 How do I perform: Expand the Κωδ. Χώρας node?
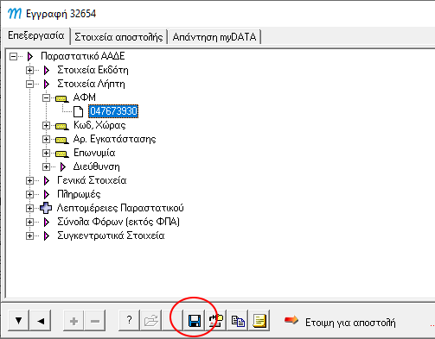pyautogui.click(x=46, y=125)
